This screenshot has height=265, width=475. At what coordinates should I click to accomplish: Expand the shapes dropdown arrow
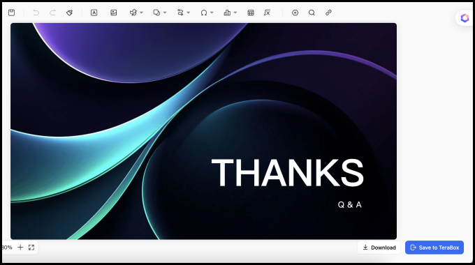[x=165, y=13]
